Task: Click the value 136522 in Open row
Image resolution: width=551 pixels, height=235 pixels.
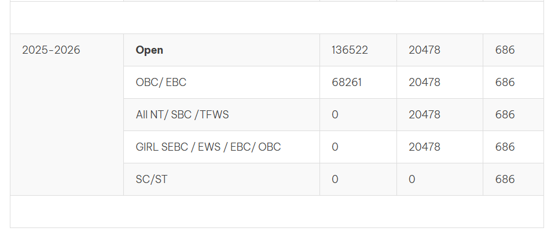Action: click(x=350, y=50)
